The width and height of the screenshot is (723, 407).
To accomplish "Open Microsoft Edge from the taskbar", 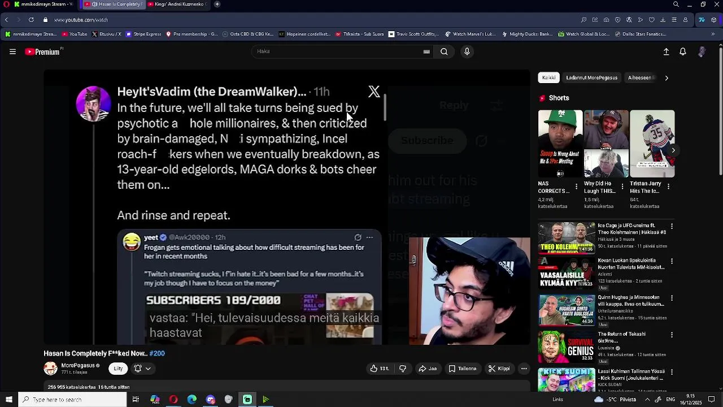I will (x=192, y=400).
